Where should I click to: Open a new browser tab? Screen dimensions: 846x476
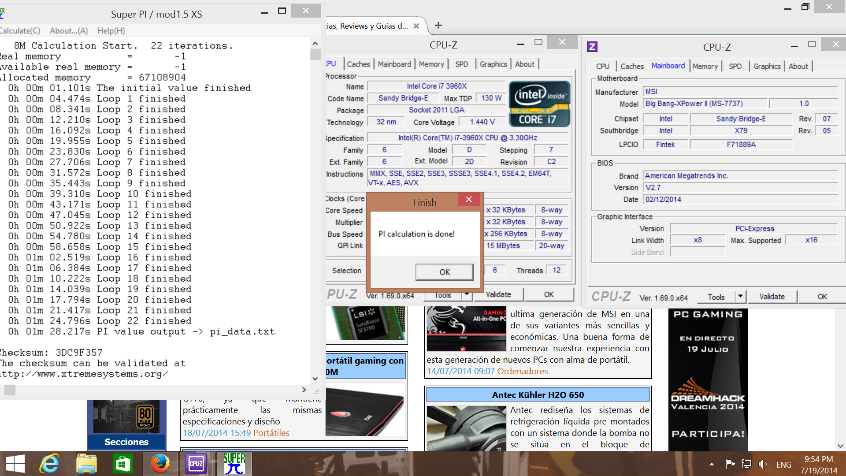pos(438,26)
